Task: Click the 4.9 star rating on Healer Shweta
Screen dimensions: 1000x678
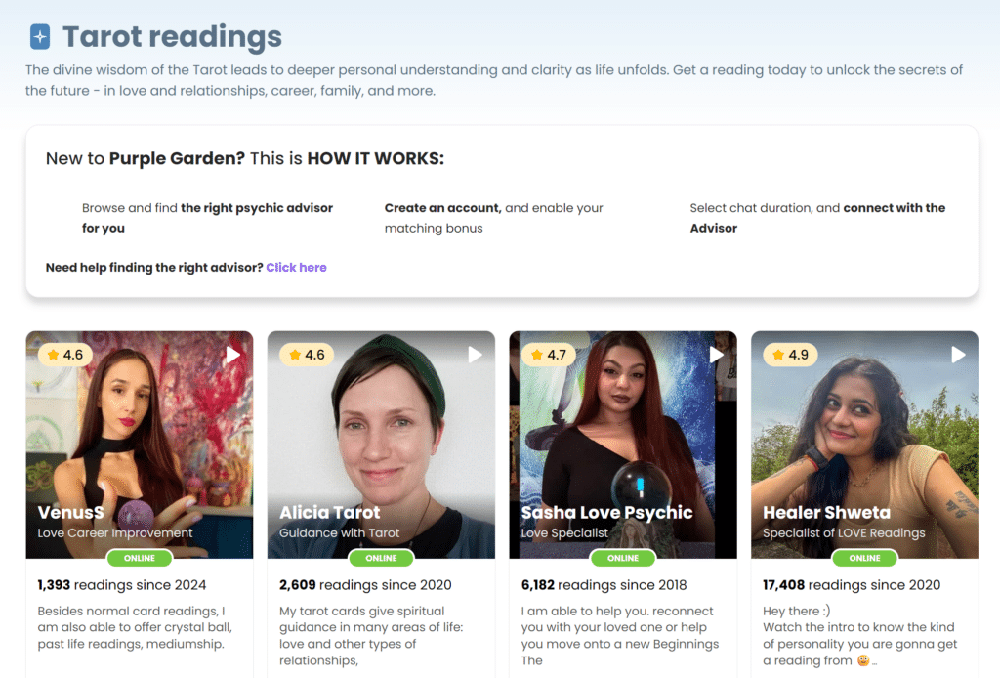Action: click(791, 355)
